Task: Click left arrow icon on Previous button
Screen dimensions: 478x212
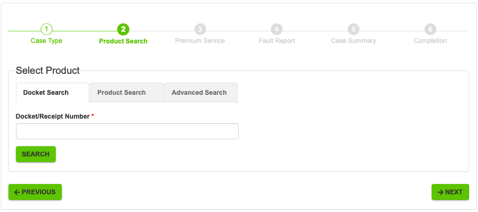Action: click(x=17, y=192)
